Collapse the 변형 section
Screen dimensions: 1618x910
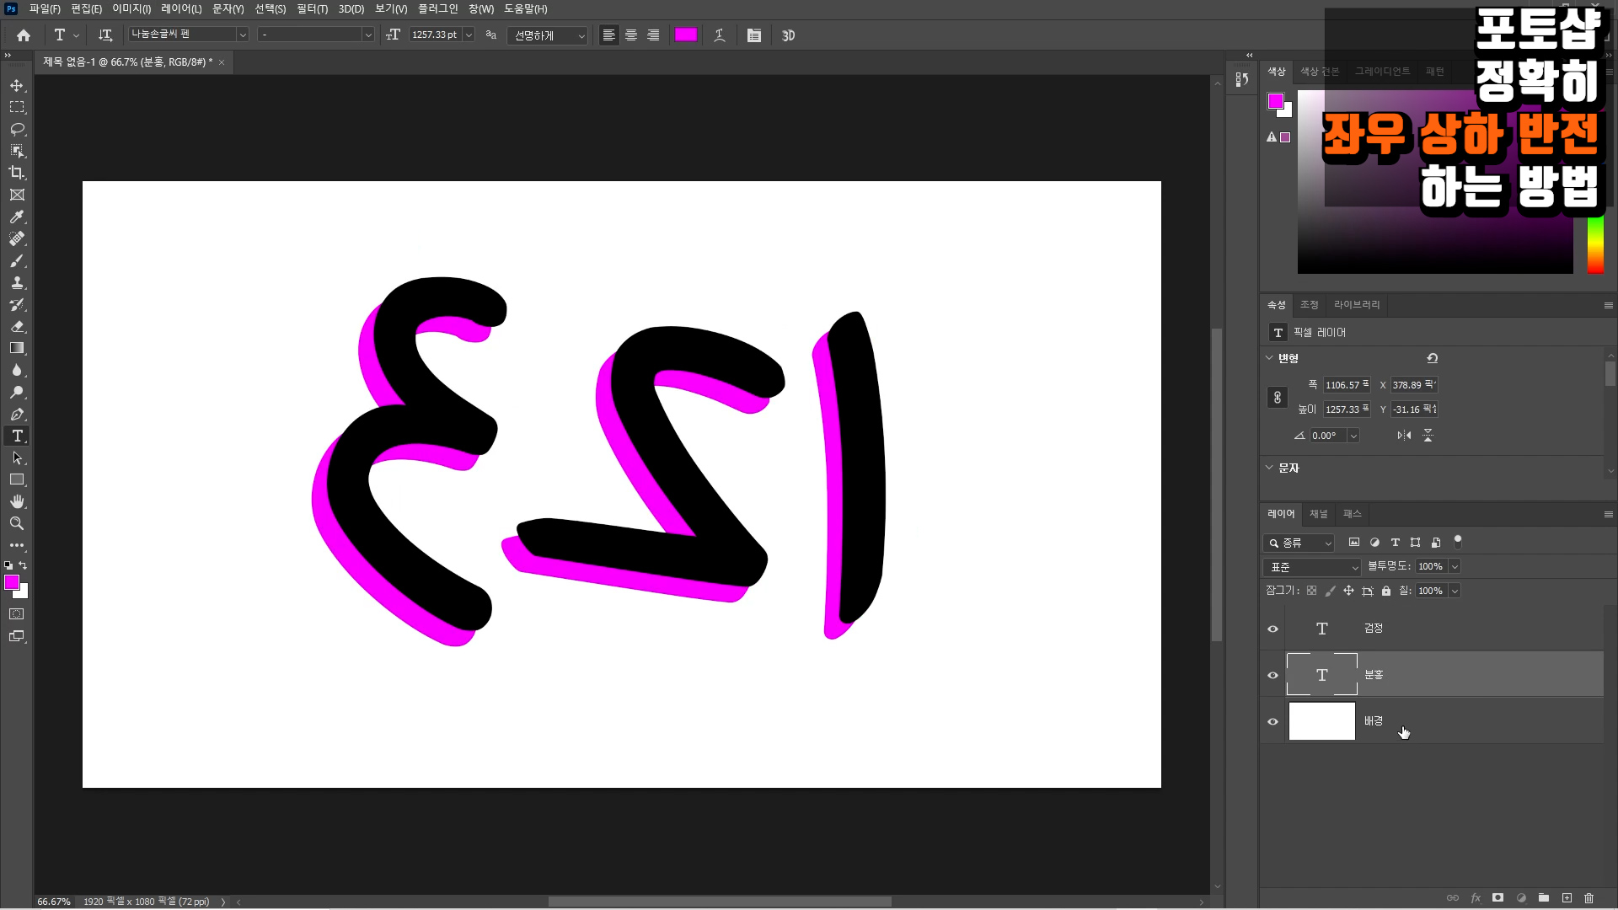click(1269, 358)
